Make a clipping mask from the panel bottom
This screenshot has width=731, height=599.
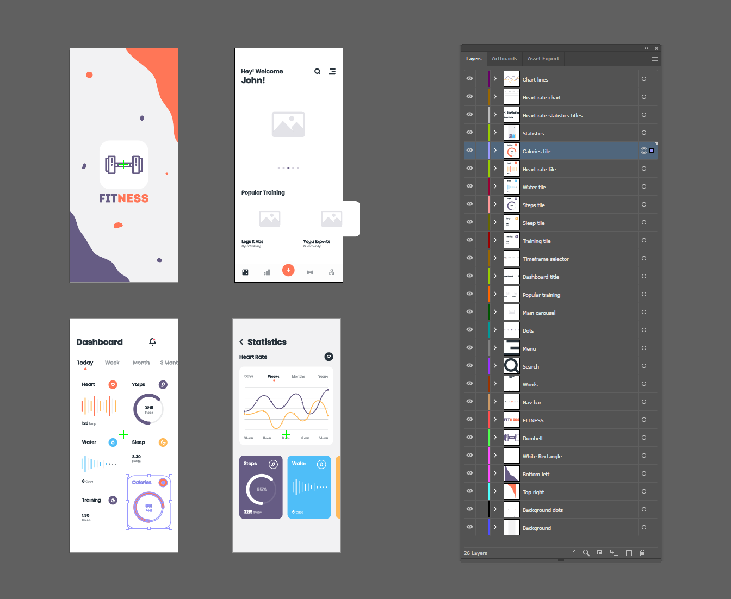(600, 553)
